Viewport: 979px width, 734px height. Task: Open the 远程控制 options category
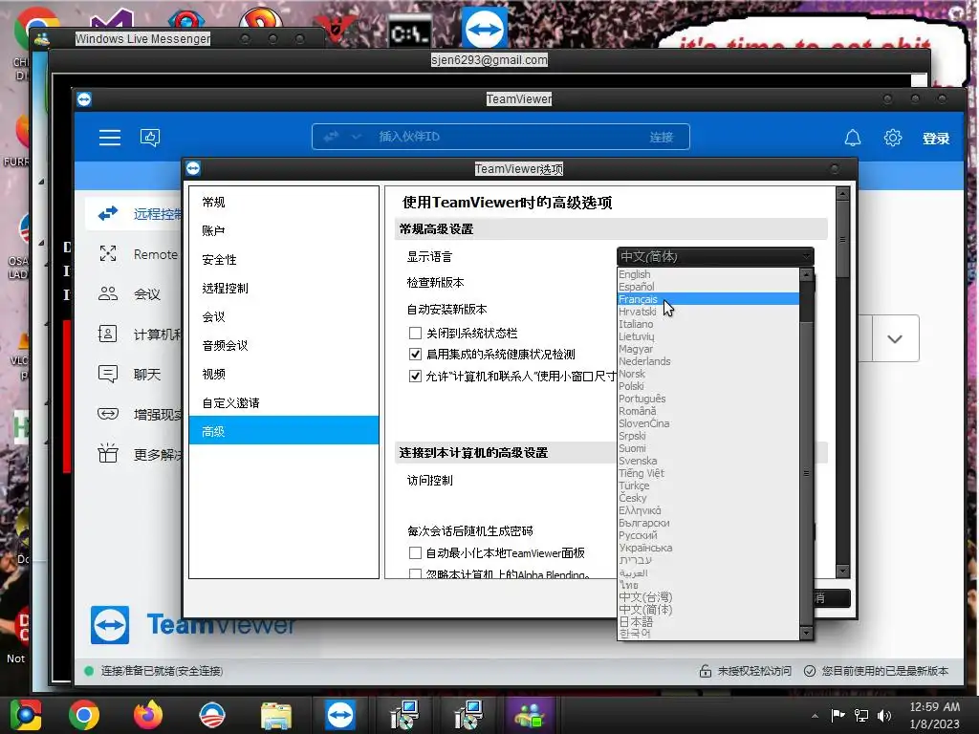283,289
